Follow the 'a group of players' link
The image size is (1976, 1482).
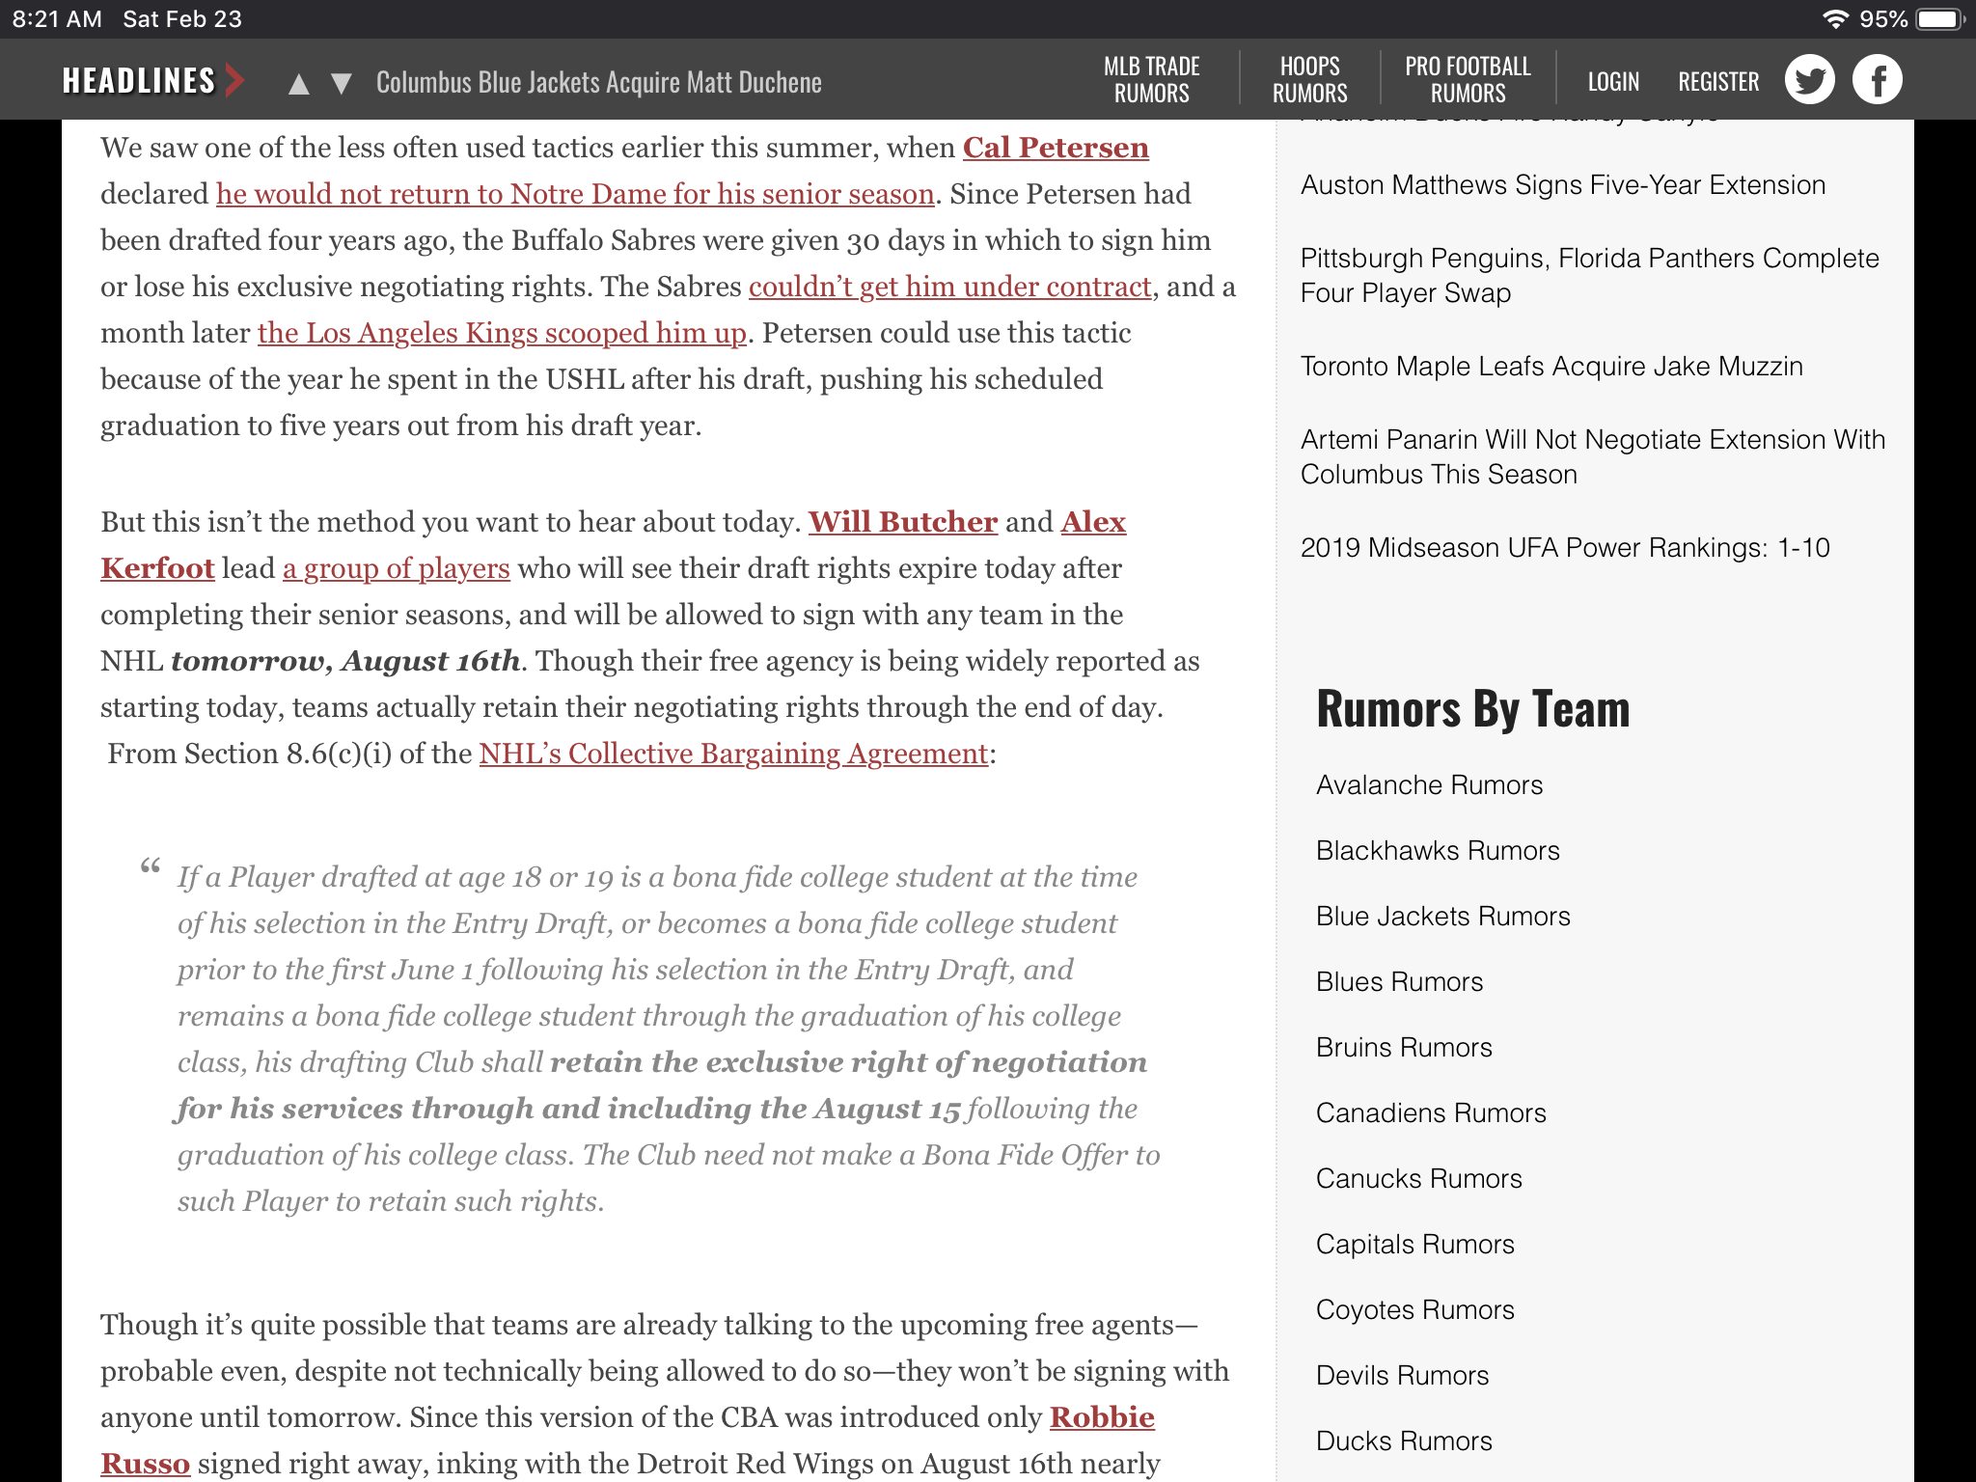[x=397, y=568]
